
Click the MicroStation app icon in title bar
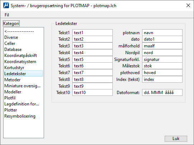click(x=6, y=6)
